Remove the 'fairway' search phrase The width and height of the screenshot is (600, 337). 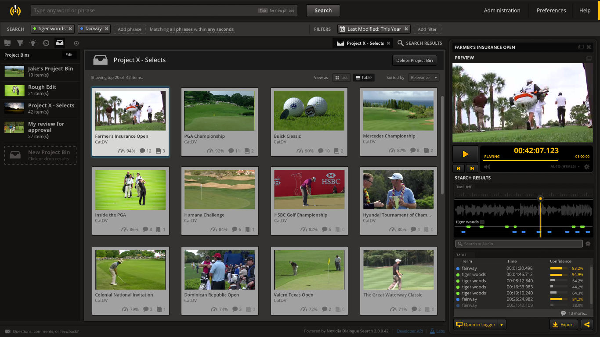106,29
